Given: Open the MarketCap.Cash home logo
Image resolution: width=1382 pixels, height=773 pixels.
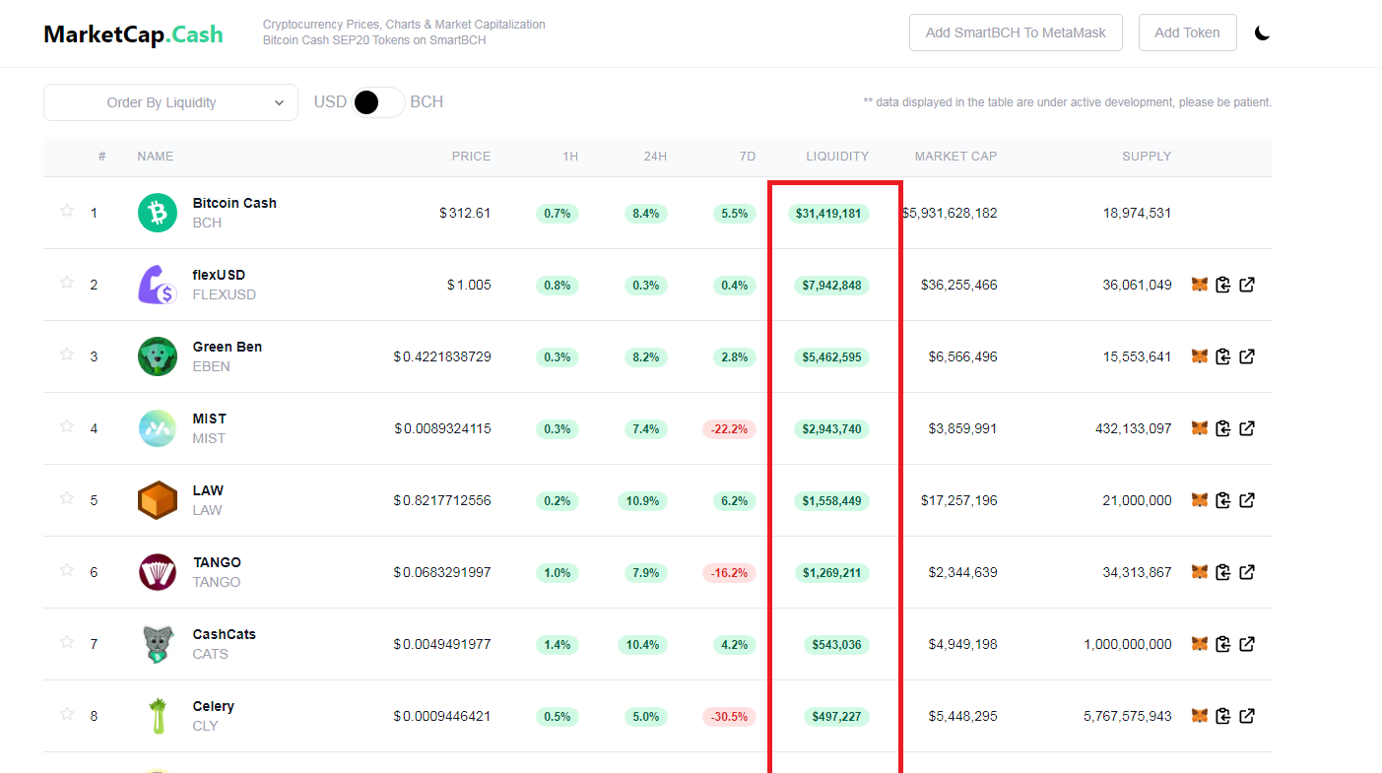Looking at the screenshot, I should coord(133,34).
